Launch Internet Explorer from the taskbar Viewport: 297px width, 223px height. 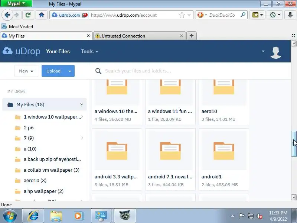[33, 216]
